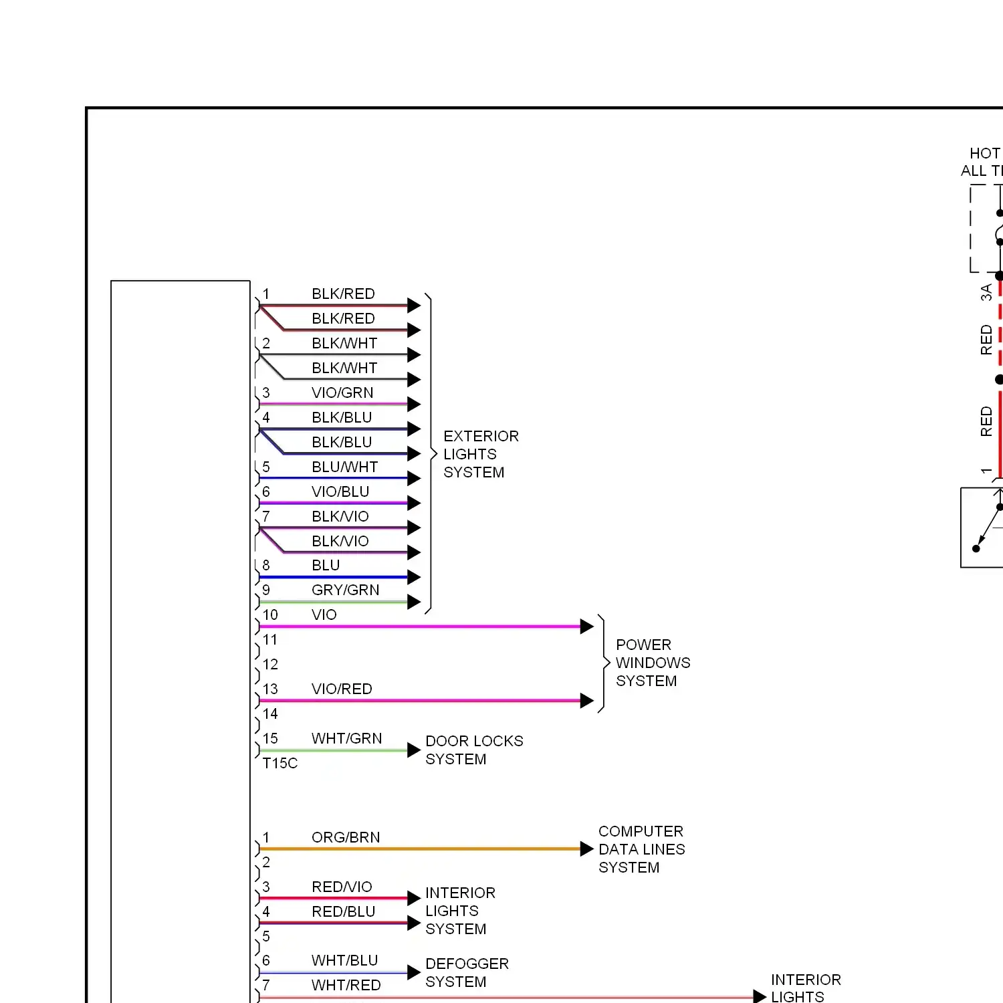Screen dimensions: 1003x1003
Task: Click the T15C connector label
Action: pos(280,763)
